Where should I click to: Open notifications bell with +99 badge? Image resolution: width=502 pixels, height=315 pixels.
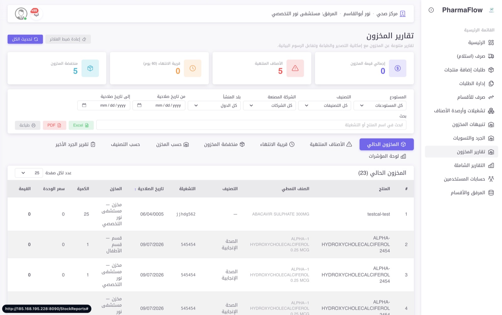36,13
